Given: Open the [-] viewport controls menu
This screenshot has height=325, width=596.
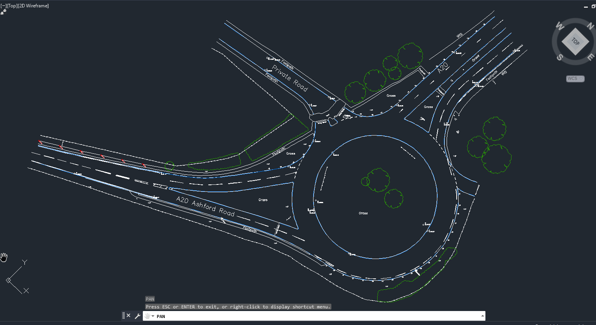Looking at the screenshot, I should (x=3, y=6).
